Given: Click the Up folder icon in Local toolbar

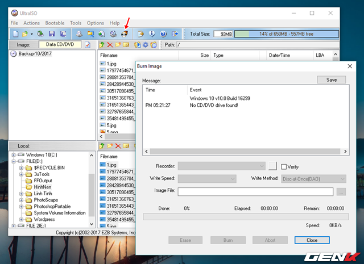Looking at the screenshot, I should point(102,146).
